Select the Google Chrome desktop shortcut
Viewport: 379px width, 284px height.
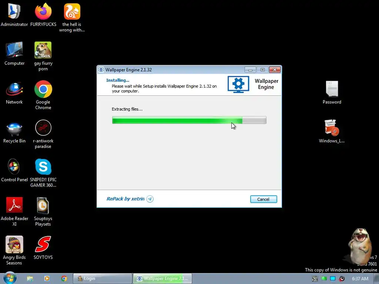pyautogui.click(x=43, y=95)
